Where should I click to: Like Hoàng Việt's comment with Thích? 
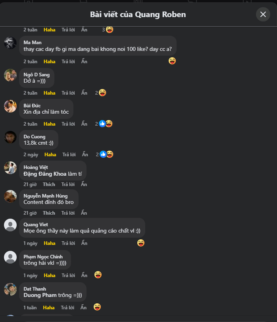point(49,184)
